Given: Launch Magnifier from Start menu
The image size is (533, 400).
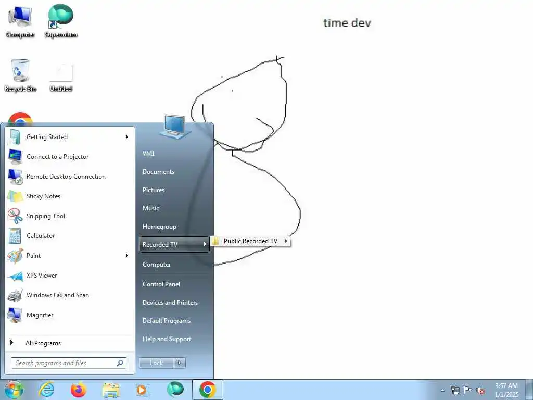Looking at the screenshot, I should pos(40,315).
